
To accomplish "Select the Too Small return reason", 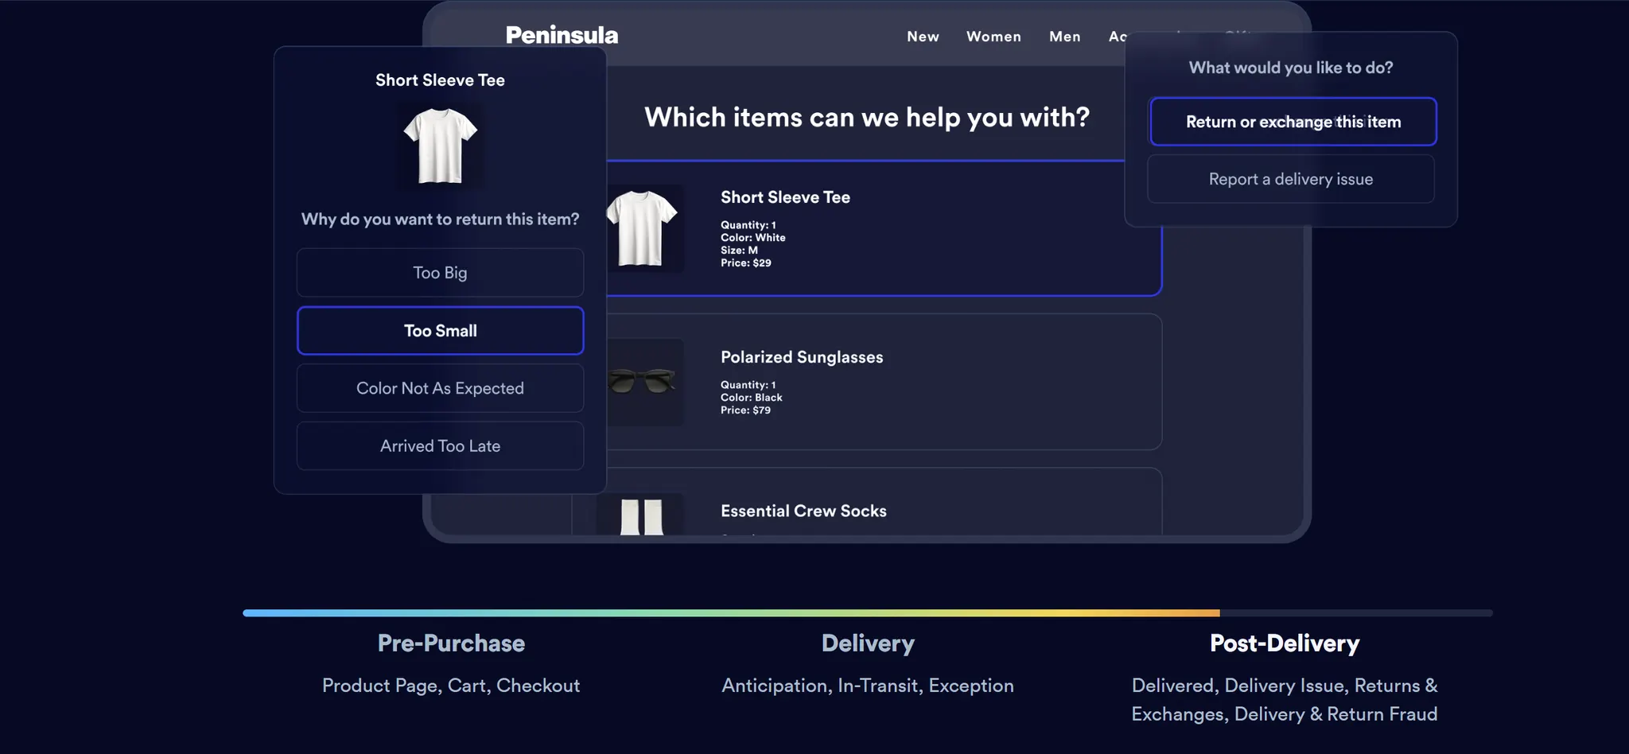I will tap(440, 331).
